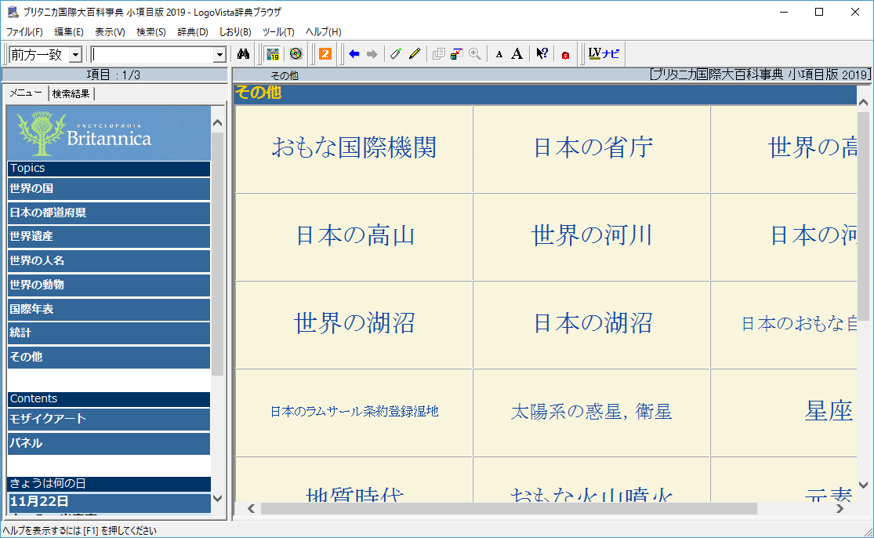Viewport: 874px width, 538px height.
Task: Select 世界の人名 in the sidebar
Action: point(109,260)
